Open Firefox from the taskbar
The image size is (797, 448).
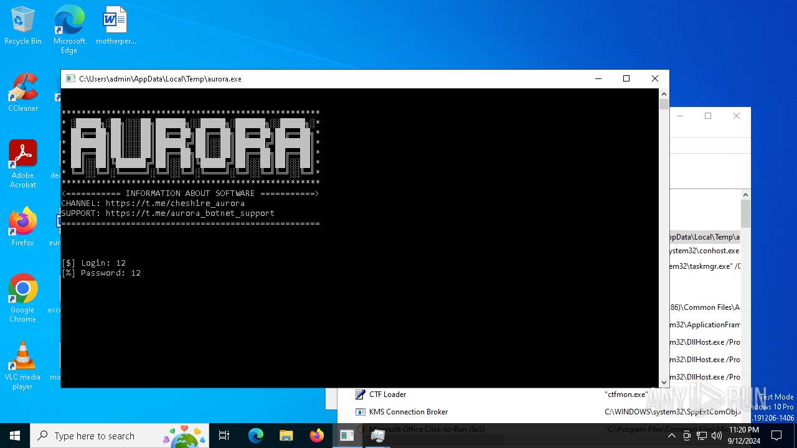click(x=316, y=436)
